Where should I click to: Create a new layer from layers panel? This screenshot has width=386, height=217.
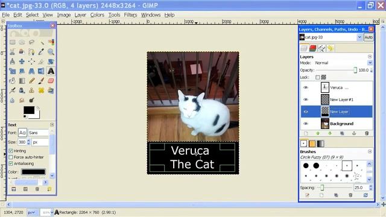coord(306,133)
